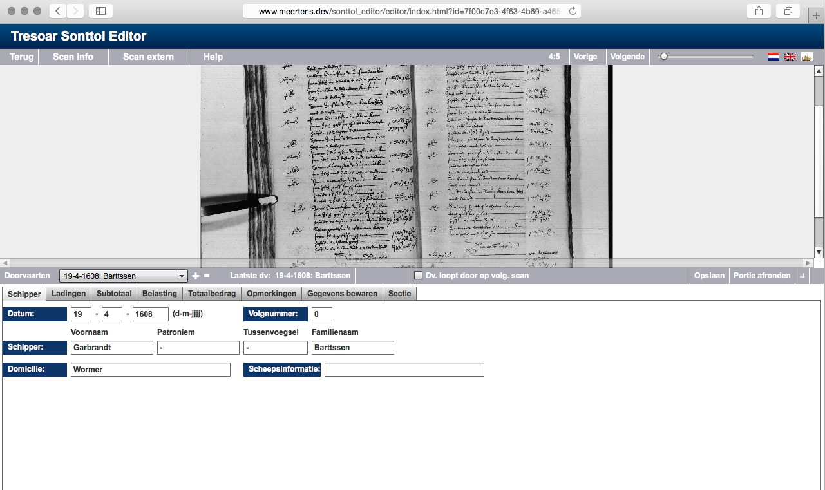Switch language with the Dutch flag
This screenshot has width=825, height=490.
(x=773, y=57)
